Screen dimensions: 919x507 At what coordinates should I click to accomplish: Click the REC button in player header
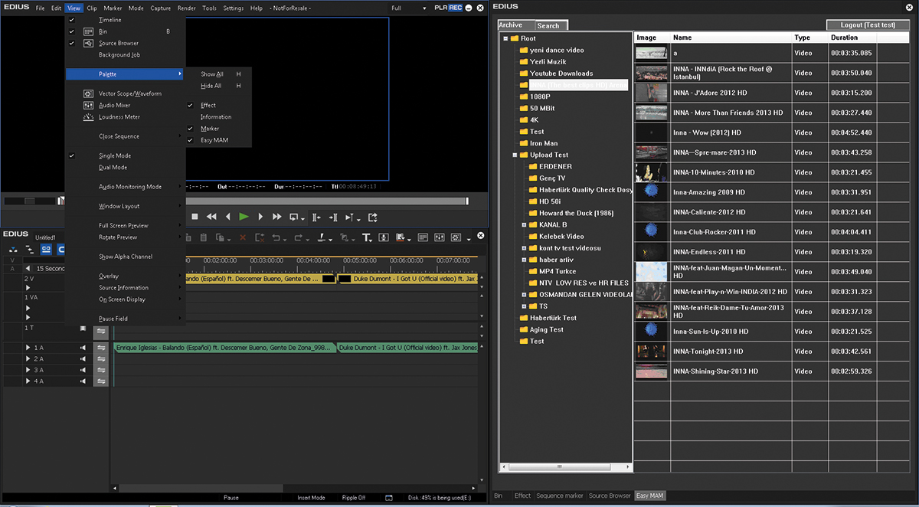[x=456, y=8]
